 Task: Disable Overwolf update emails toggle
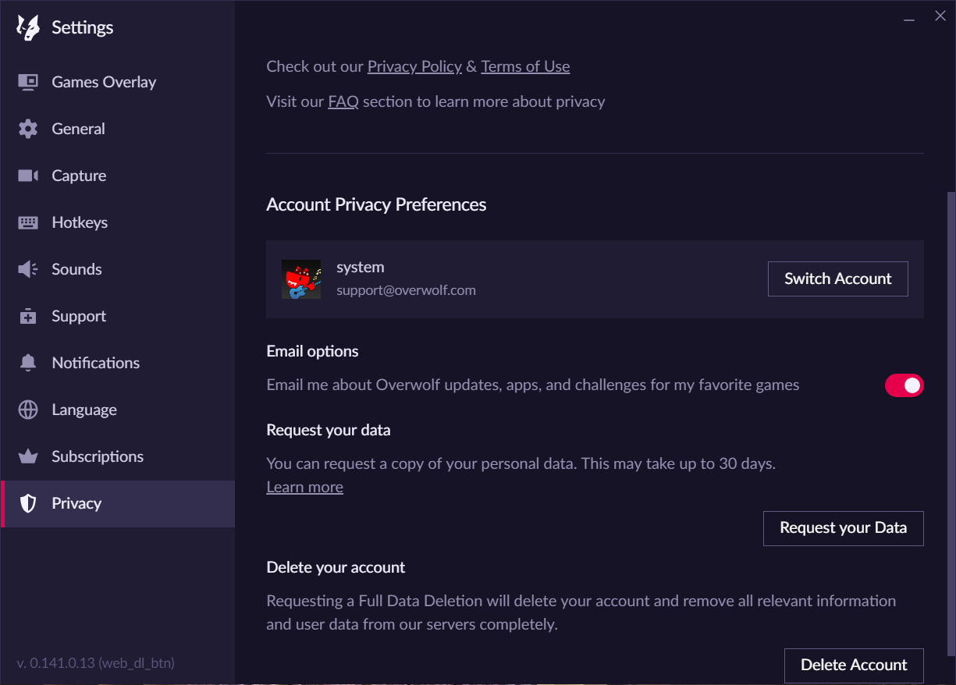click(904, 385)
